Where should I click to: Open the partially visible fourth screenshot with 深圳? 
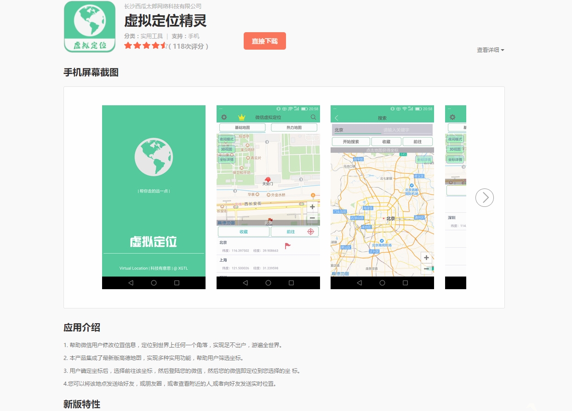pos(456,197)
